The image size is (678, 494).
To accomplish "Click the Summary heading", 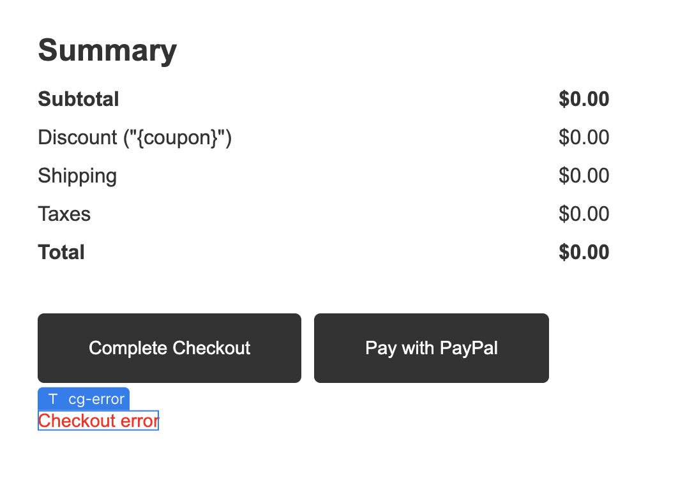I will pyautogui.click(x=107, y=50).
